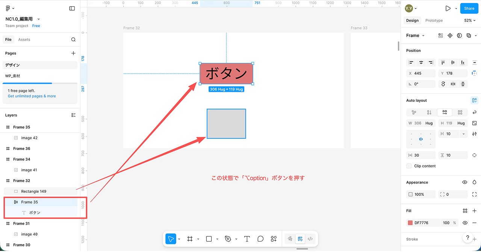The width and height of the screenshot is (481, 252).
Task: Click the Present play button
Action: (x=448, y=8)
